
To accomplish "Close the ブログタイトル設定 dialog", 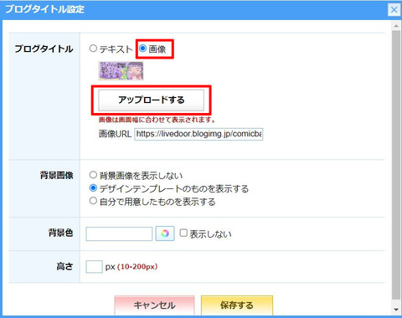I will [394, 10].
